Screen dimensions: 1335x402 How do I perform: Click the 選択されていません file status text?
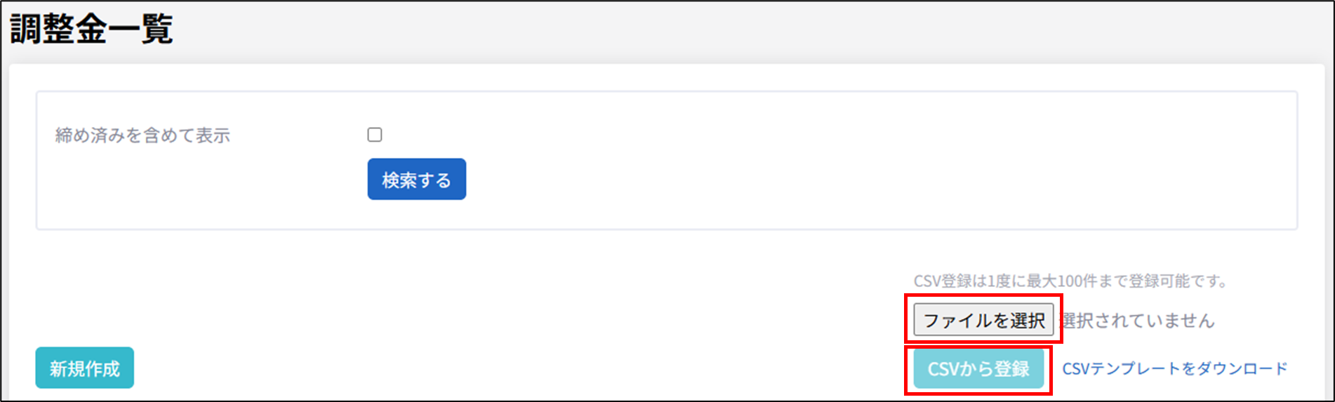pyautogui.click(x=1138, y=321)
